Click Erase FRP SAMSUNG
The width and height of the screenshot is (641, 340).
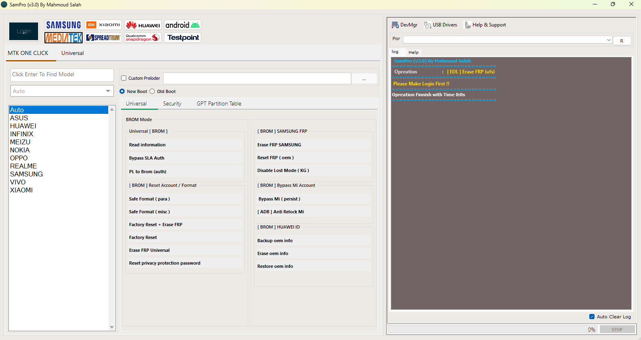[x=313, y=145]
